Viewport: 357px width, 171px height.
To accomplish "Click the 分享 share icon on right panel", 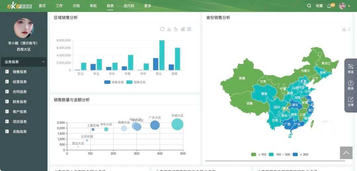I will (x=351, y=99).
